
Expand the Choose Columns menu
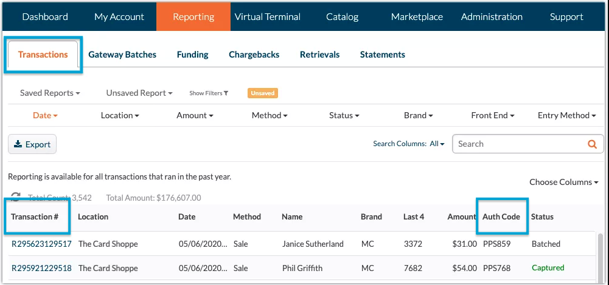coord(563,182)
